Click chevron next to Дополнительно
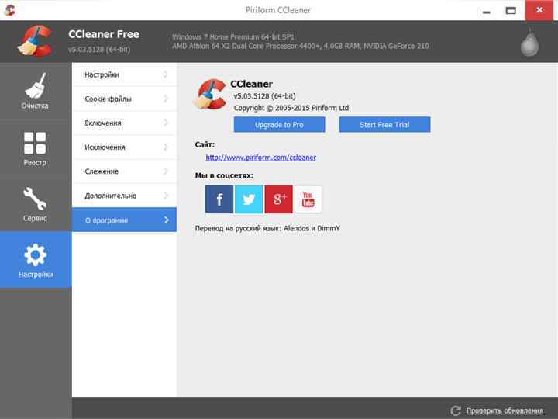 point(166,196)
